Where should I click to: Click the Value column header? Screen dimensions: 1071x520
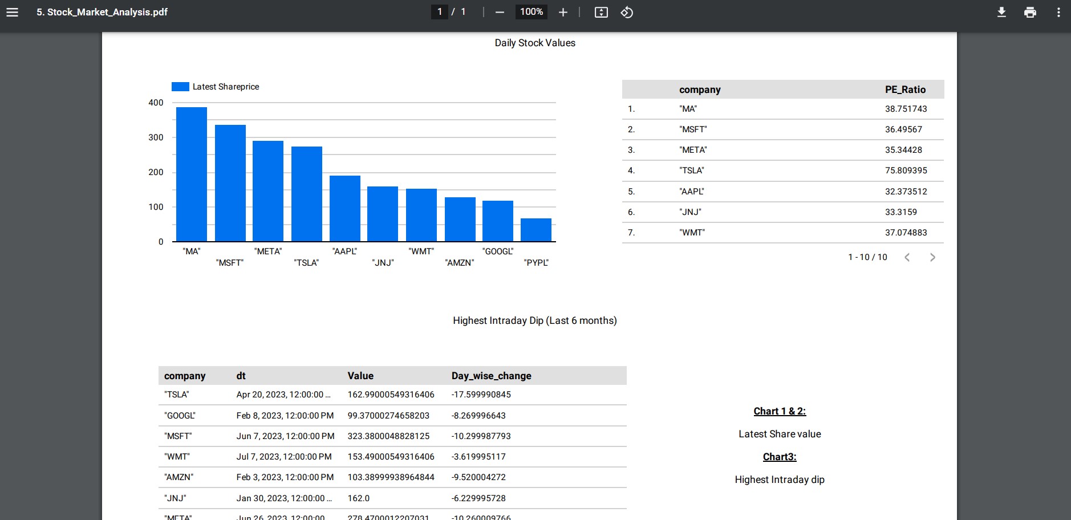tap(360, 376)
